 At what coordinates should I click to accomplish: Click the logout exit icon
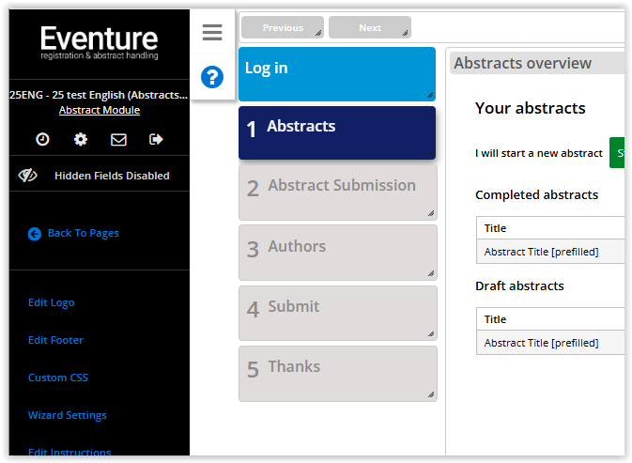pos(156,139)
